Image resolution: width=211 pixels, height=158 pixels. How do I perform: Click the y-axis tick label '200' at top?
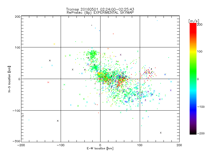tap(18, 17)
